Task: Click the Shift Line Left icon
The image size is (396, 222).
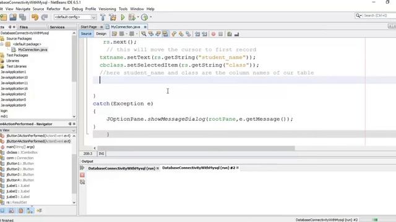Action: click(197, 34)
